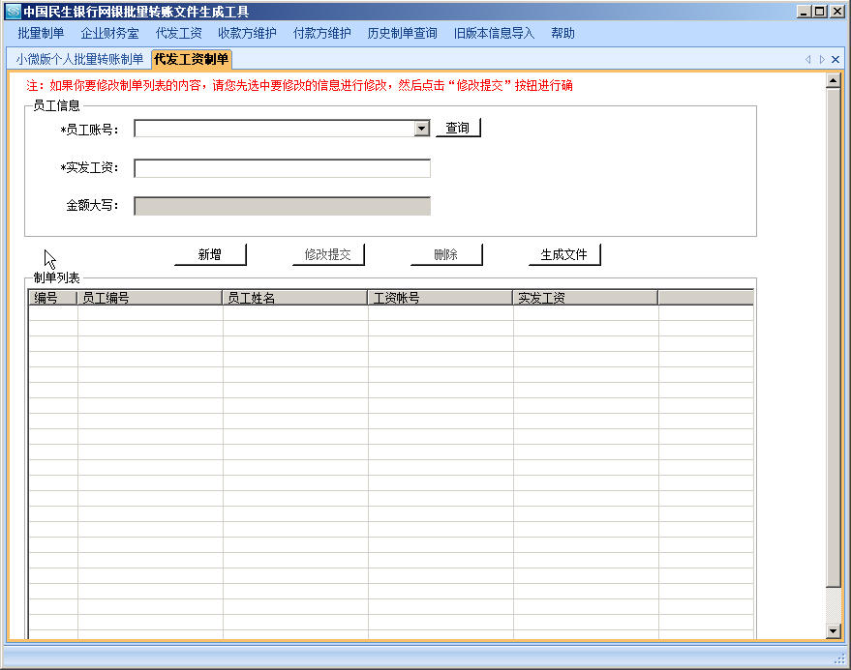Open the 批量制单 menu
Viewport: 851px width, 670px height.
point(39,32)
